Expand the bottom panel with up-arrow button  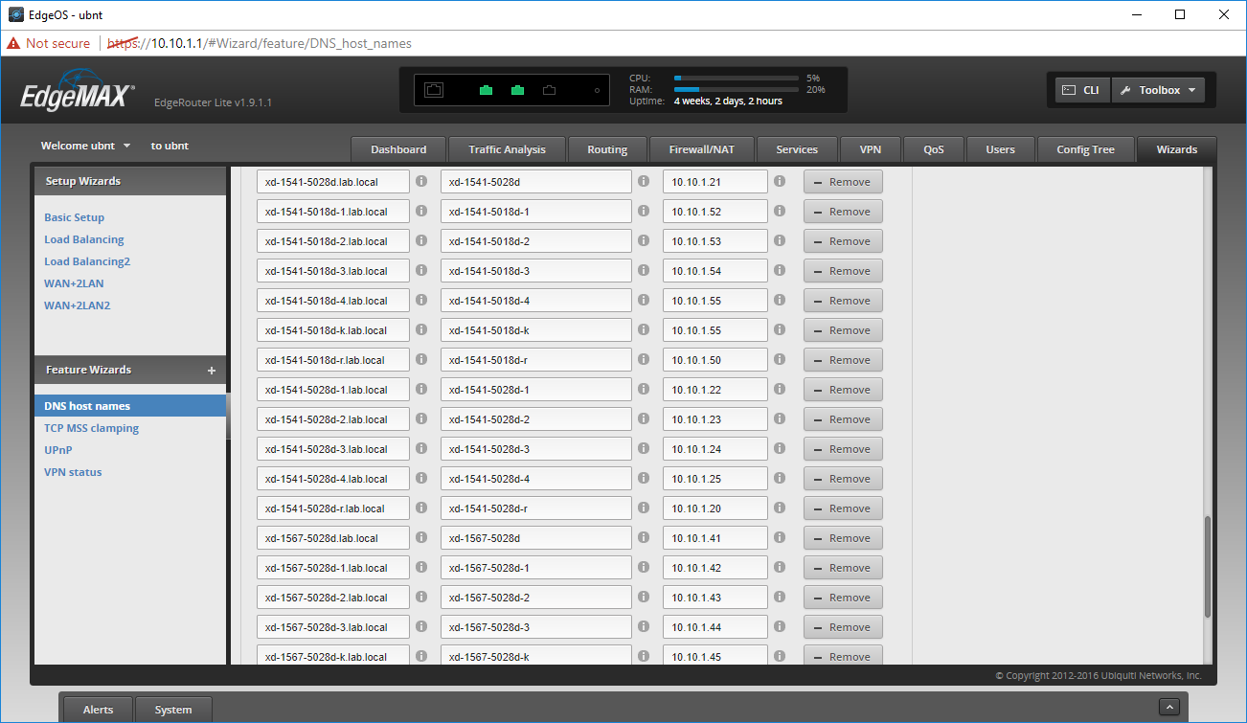(x=1168, y=707)
